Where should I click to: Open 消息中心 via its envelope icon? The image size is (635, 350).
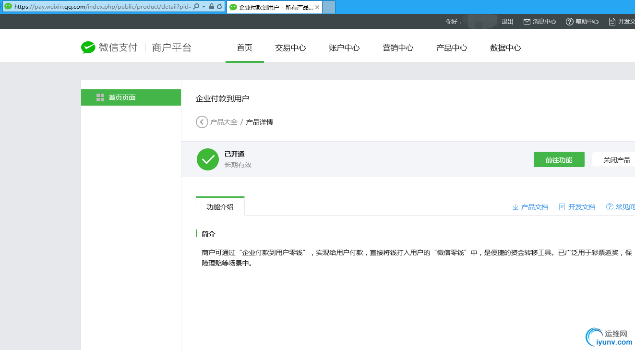[x=527, y=22]
